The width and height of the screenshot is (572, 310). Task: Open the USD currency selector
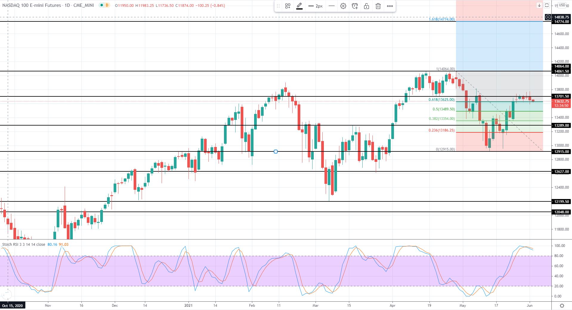coord(562,5)
